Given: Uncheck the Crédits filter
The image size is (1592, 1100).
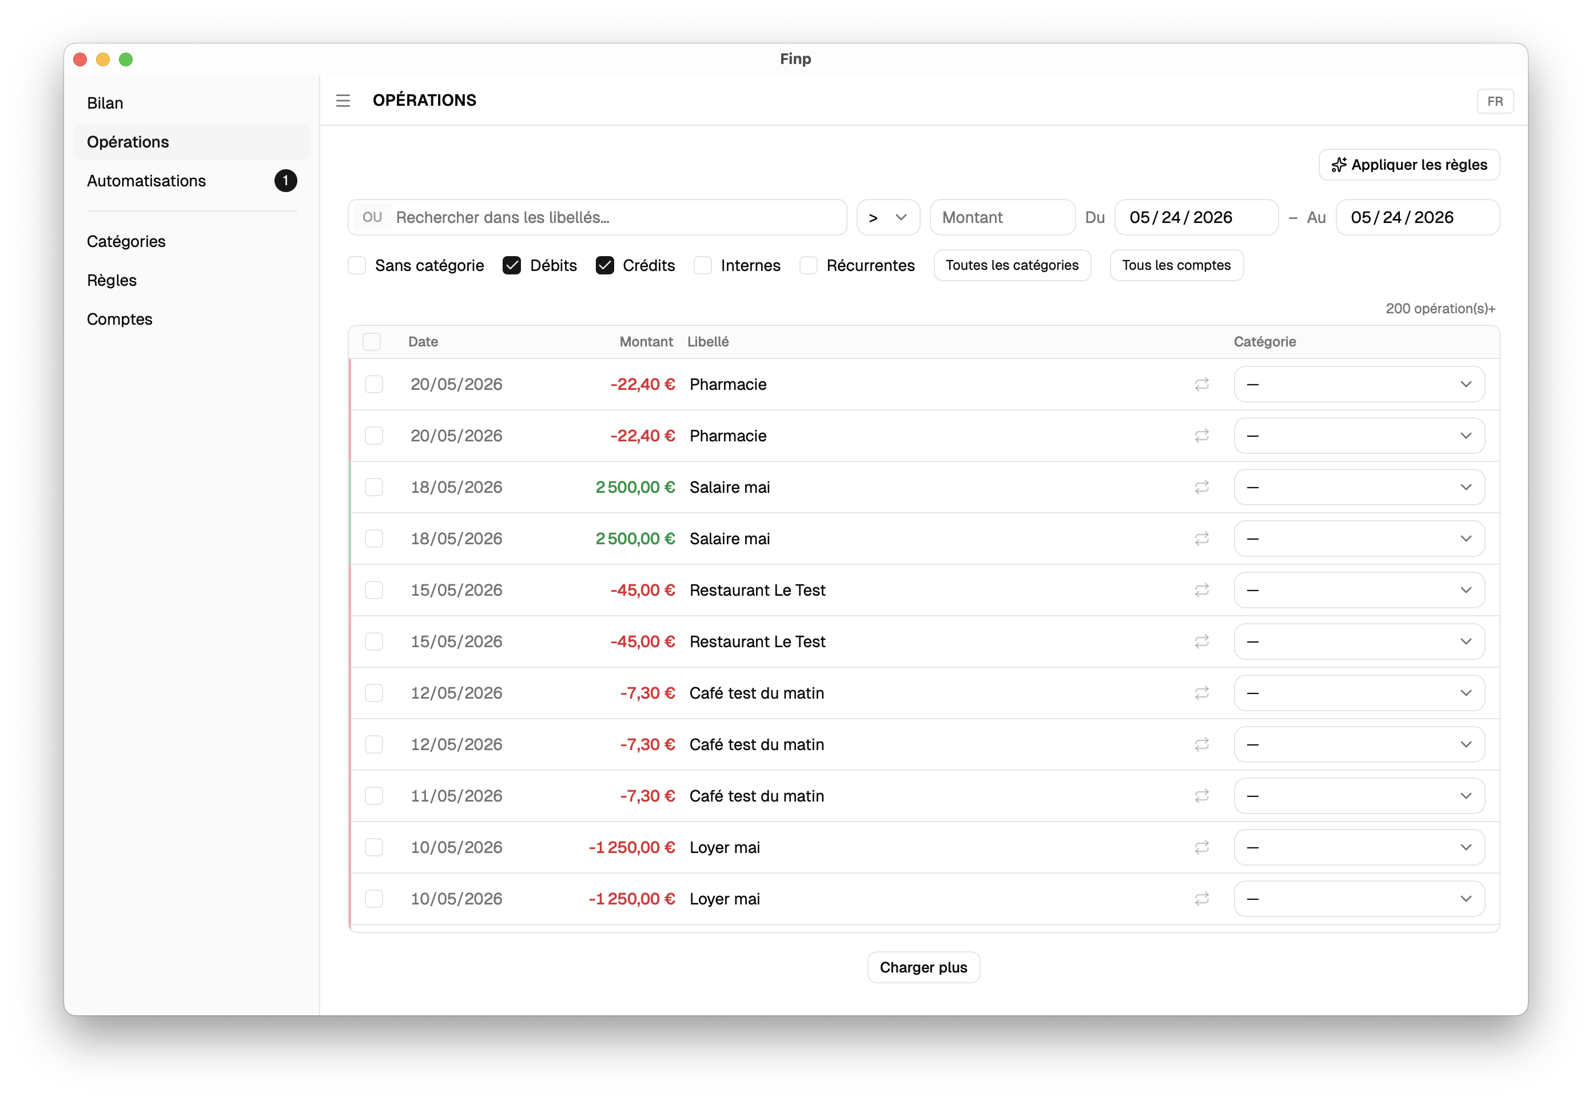Looking at the screenshot, I should [x=605, y=265].
